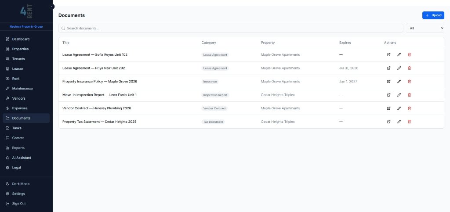Edit Move-In Inspection Report Leon Farris entry
Screen dimensions: 450x212
click(x=399, y=95)
